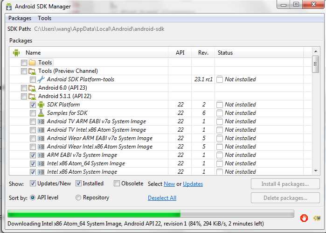326x233 pixels.
Task: Click system image icon for Android Wear Intel x86
Action: pyautogui.click(x=41, y=147)
